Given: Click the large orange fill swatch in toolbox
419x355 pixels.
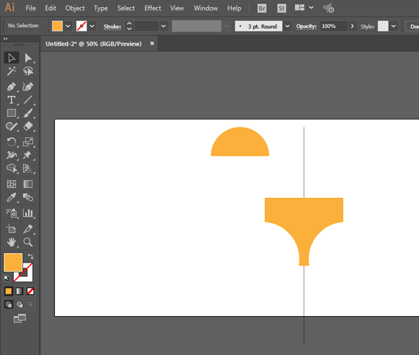Looking at the screenshot, I should (x=13, y=262).
